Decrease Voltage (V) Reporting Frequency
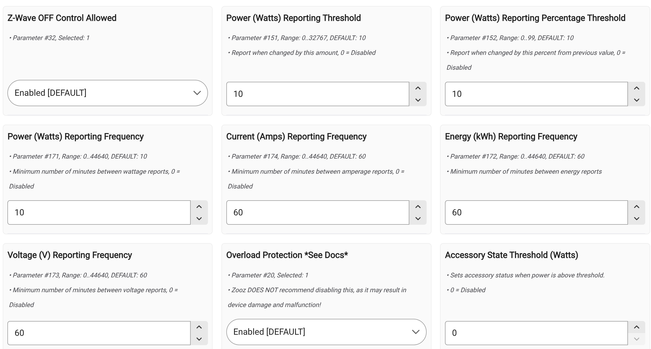Viewport: 651px width, 349px height. (199, 339)
